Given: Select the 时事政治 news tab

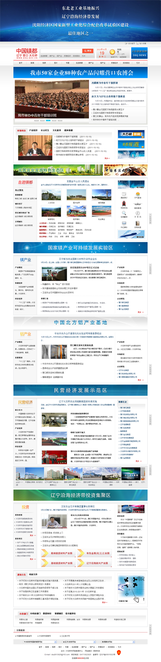Looking at the screenshot, I should 21,130.
